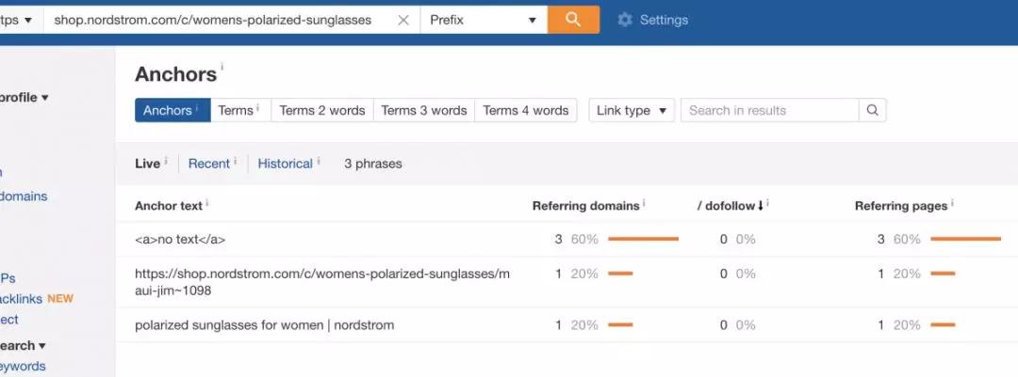The width and height of the screenshot is (1018, 377).
Task: Click info icon beside Anchor text header
Action: [206, 203]
